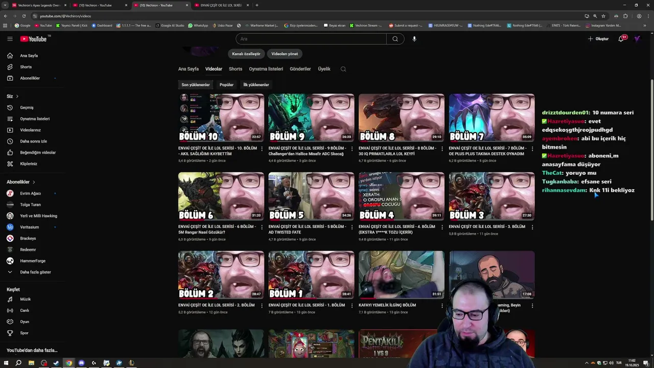Open Bölüm 1 video thumbnail
654x368 pixels.
311,275
